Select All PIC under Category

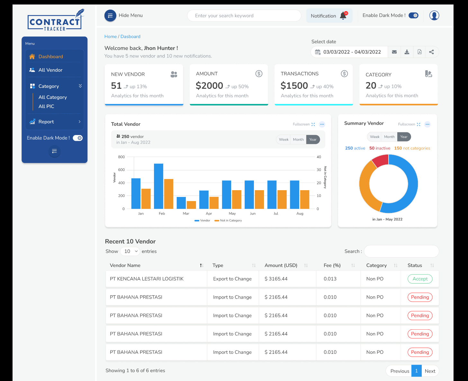click(x=46, y=106)
